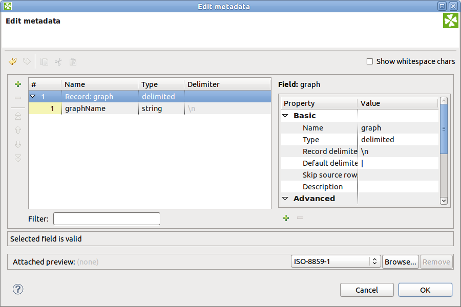The height and width of the screenshot is (307, 461).
Task: Click the yellow undo arrow icon
Action: coord(13,61)
